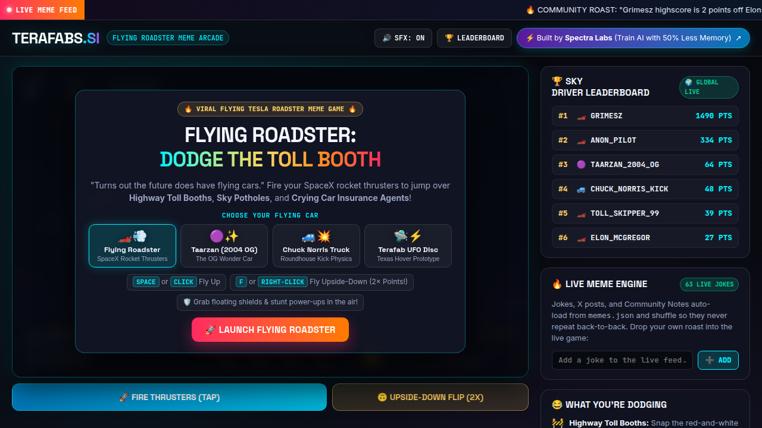Toggle the SFX: ON sound button

(x=403, y=38)
